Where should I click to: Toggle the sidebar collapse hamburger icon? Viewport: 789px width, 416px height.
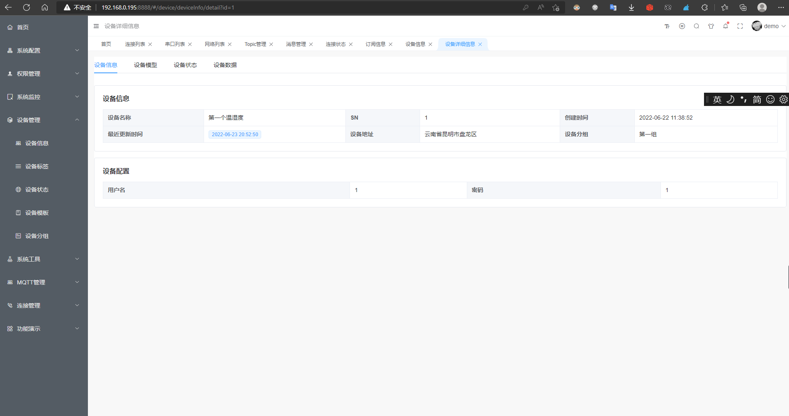96,26
